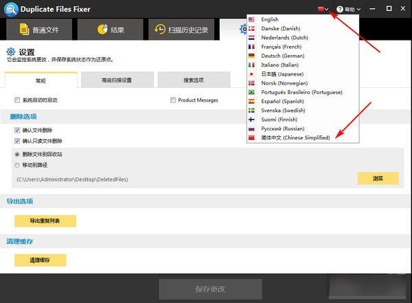Choose Norsk (Norwegian) language
The image size is (412, 303).
[303, 83]
